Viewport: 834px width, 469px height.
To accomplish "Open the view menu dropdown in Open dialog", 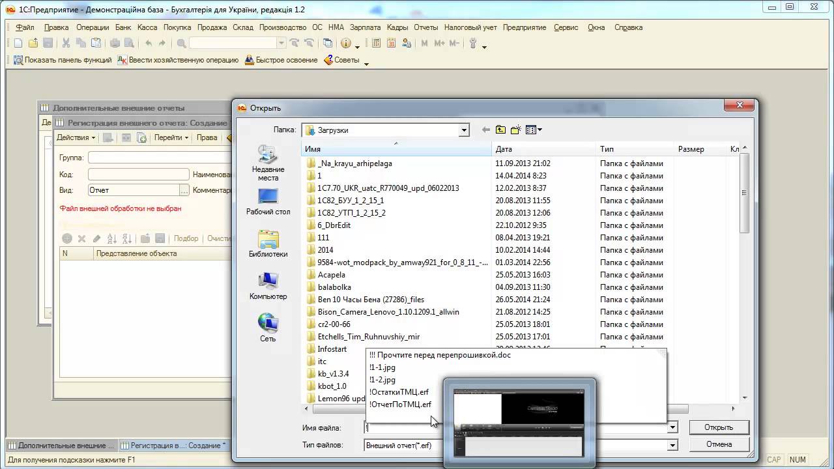I will click(x=534, y=130).
